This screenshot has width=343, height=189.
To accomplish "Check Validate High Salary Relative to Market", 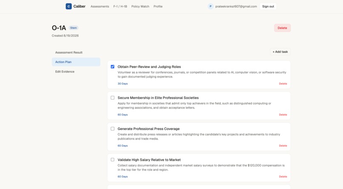I will [x=112, y=160].
